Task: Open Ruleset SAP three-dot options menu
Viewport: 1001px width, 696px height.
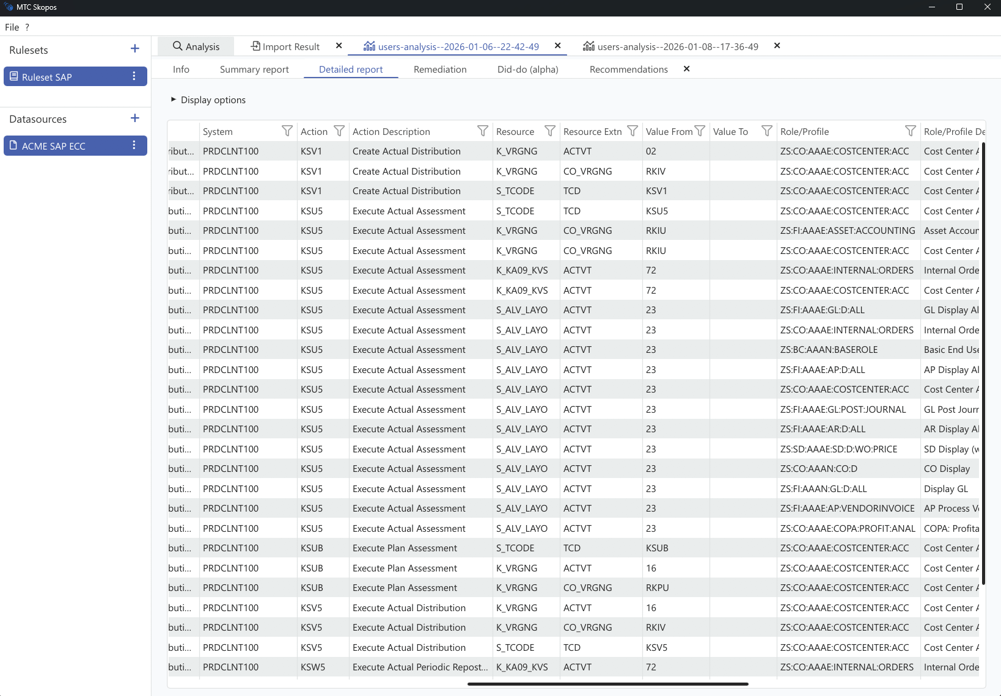Action: coord(134,76)
